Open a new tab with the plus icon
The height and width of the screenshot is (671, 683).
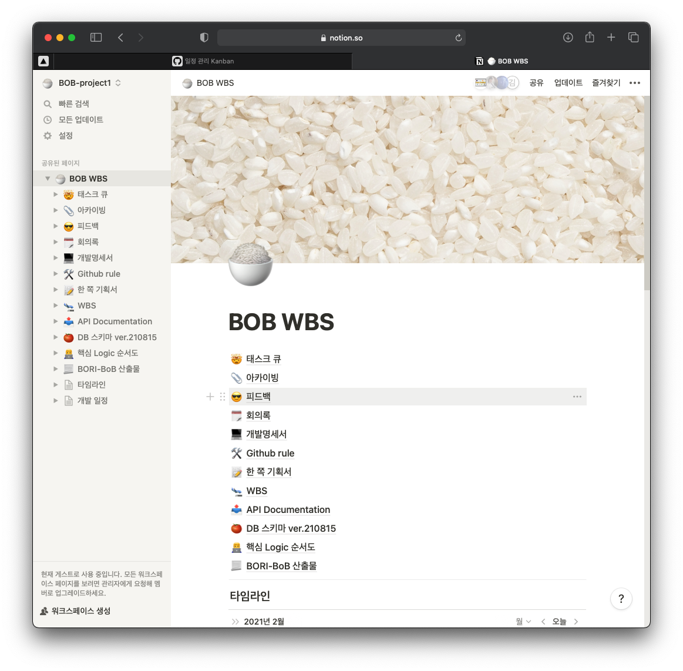click(611, 38)
